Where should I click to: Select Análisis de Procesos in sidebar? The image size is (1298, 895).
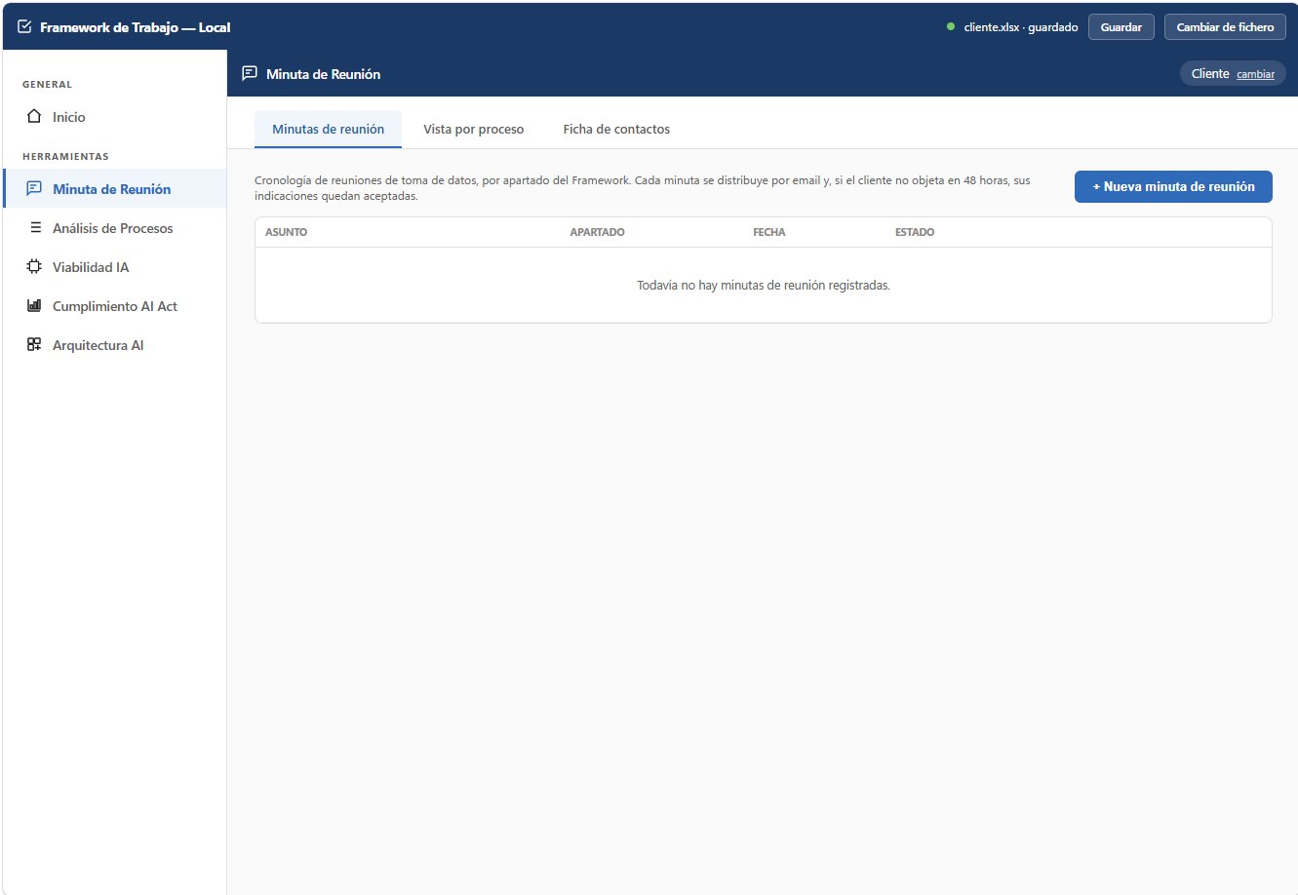(114, 228)
